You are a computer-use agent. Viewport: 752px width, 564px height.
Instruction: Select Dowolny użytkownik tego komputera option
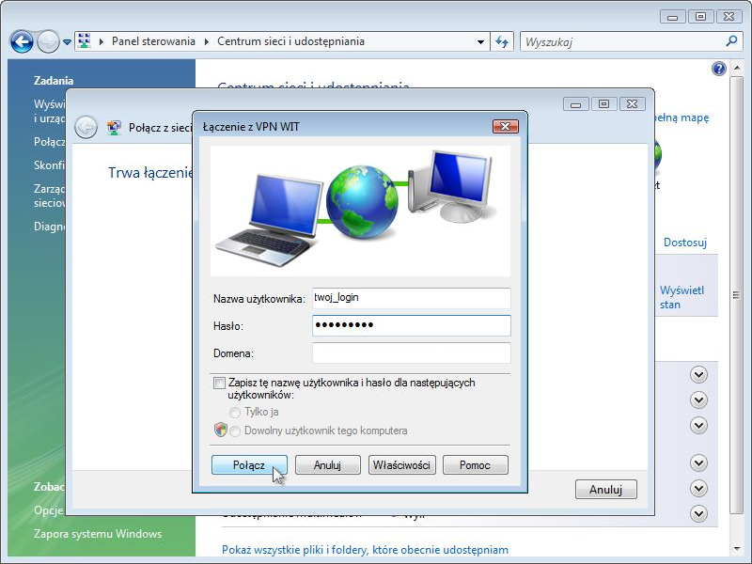(x=235, y=431)
